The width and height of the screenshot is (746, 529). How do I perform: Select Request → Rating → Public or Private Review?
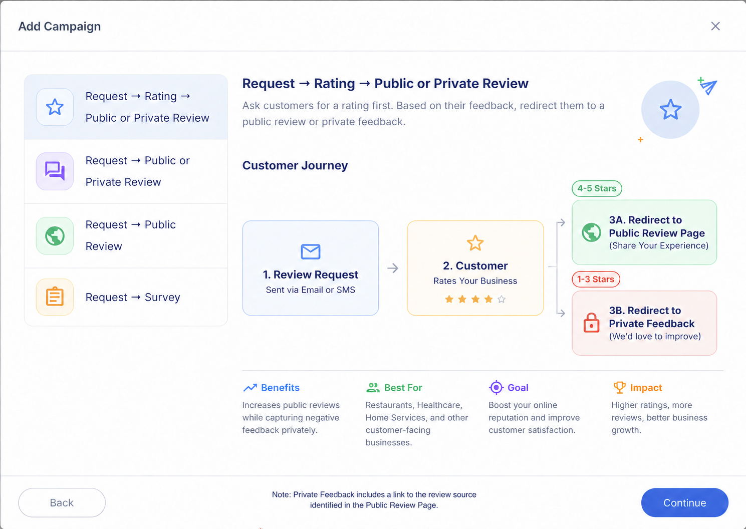[126, 107]
